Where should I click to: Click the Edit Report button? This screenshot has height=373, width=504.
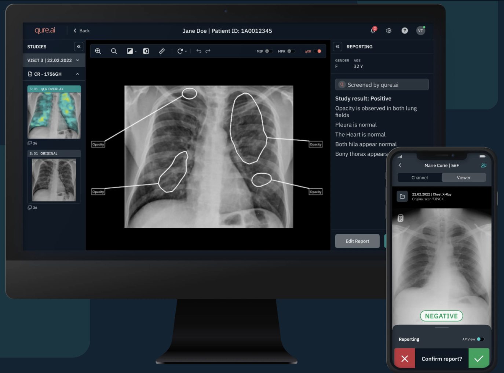tap(357, 241)
